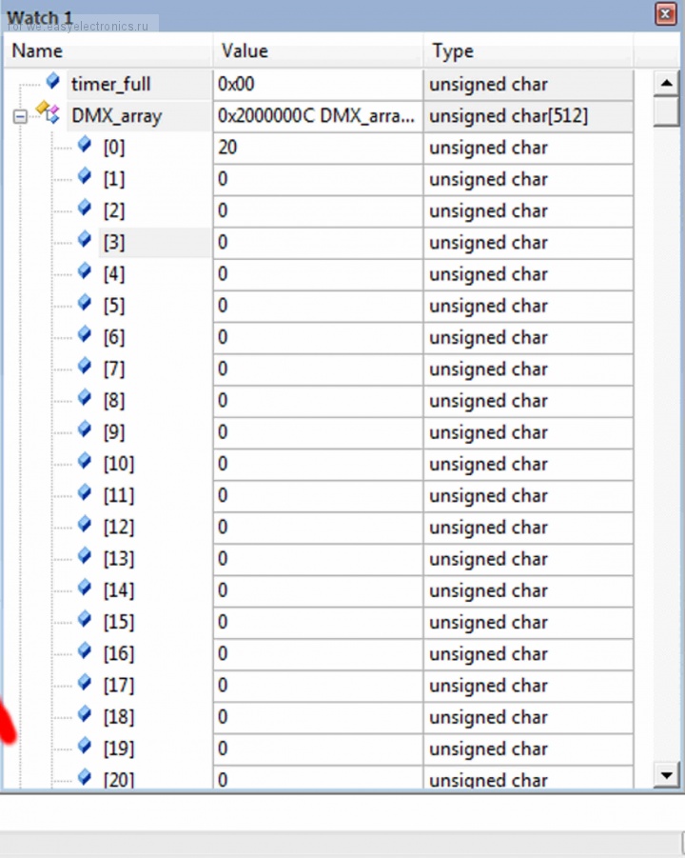Click the blue icon beside element [5]
Screen dimensions: 685x858
tap(85, 304)
